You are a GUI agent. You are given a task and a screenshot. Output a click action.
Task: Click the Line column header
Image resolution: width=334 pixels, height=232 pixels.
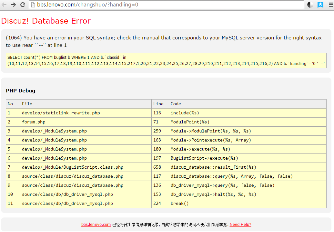click(x=160, y=104)
